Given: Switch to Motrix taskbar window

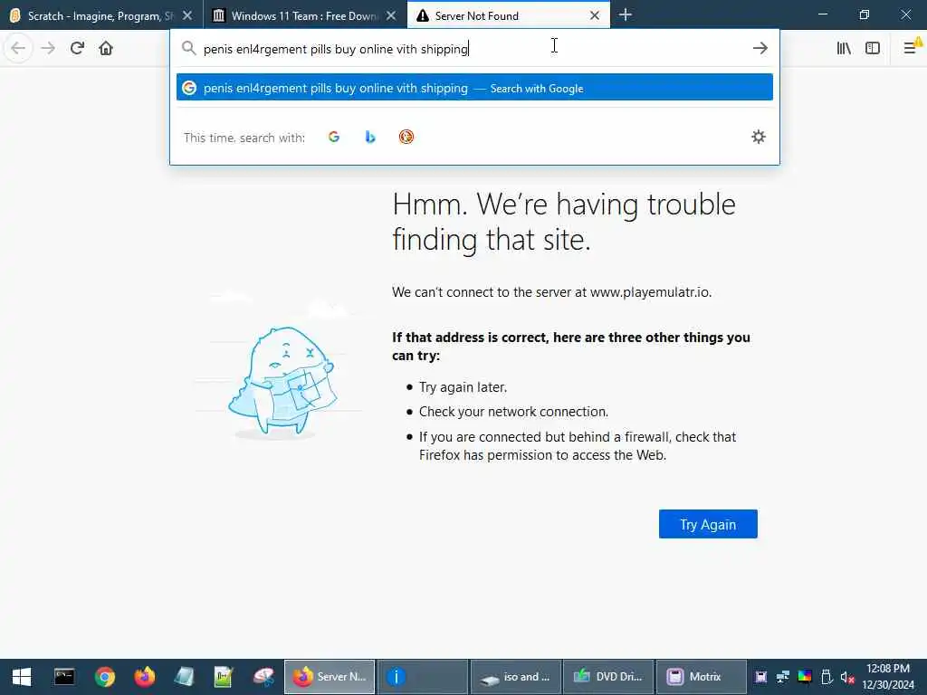Looking at the screenshot, I should pyautogui.click(x=702, y=677).
